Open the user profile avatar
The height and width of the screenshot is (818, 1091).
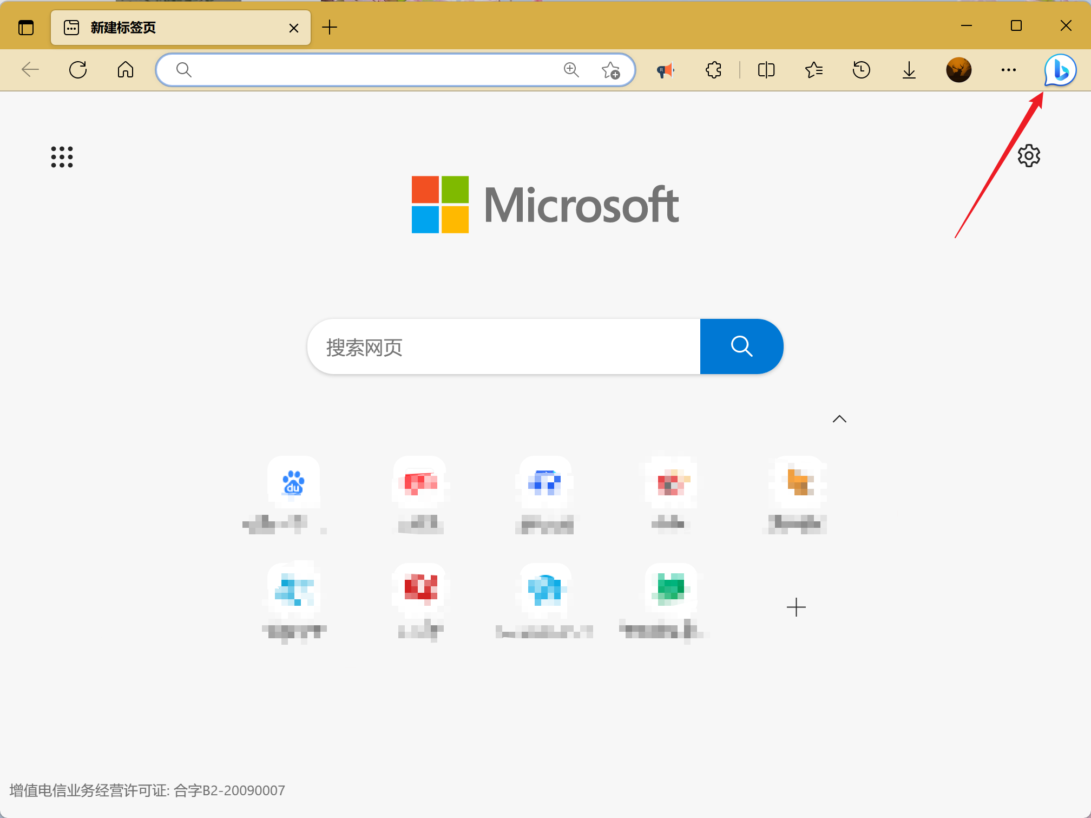959,70
